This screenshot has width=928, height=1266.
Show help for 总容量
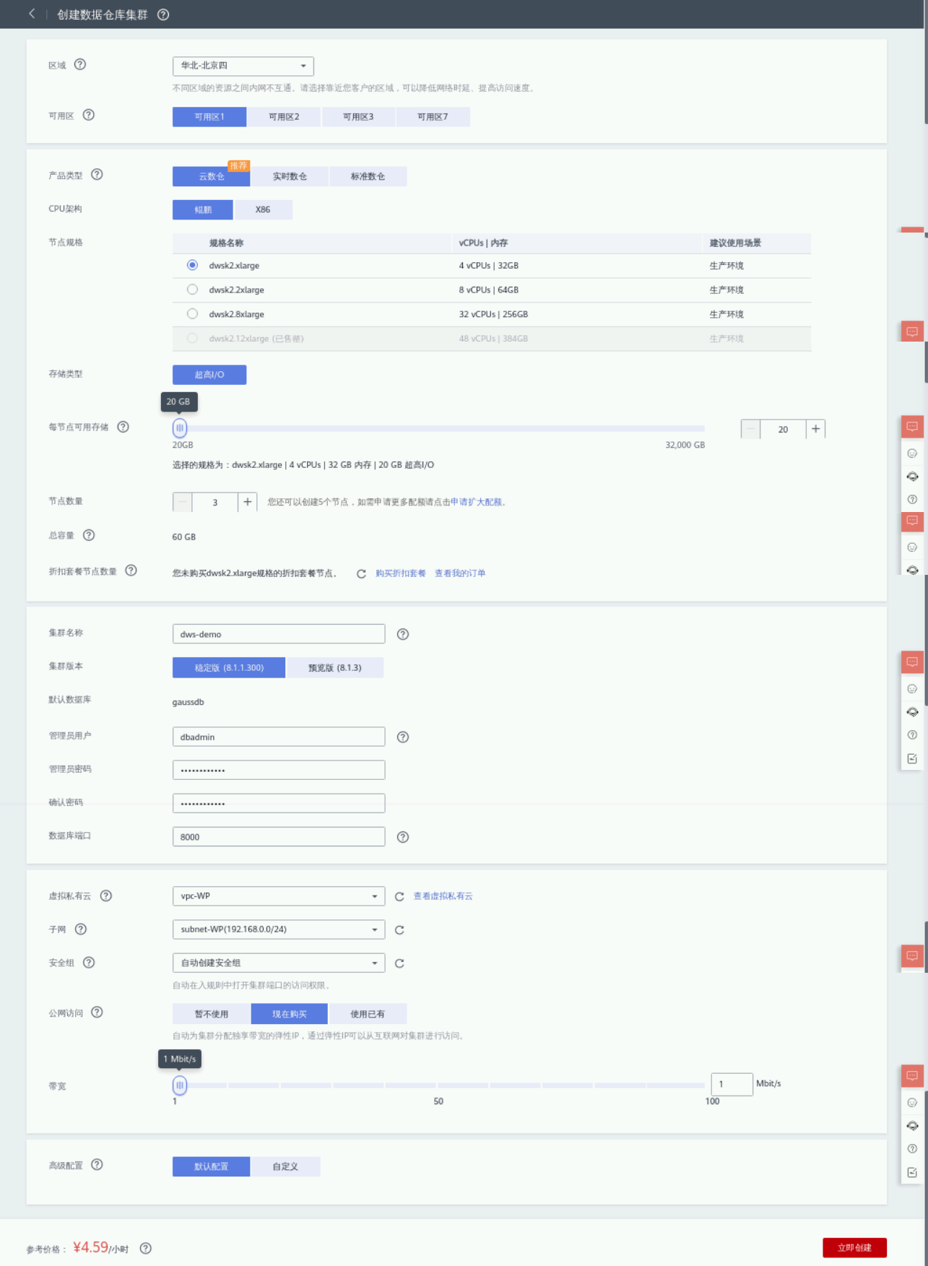coord(89,535)
